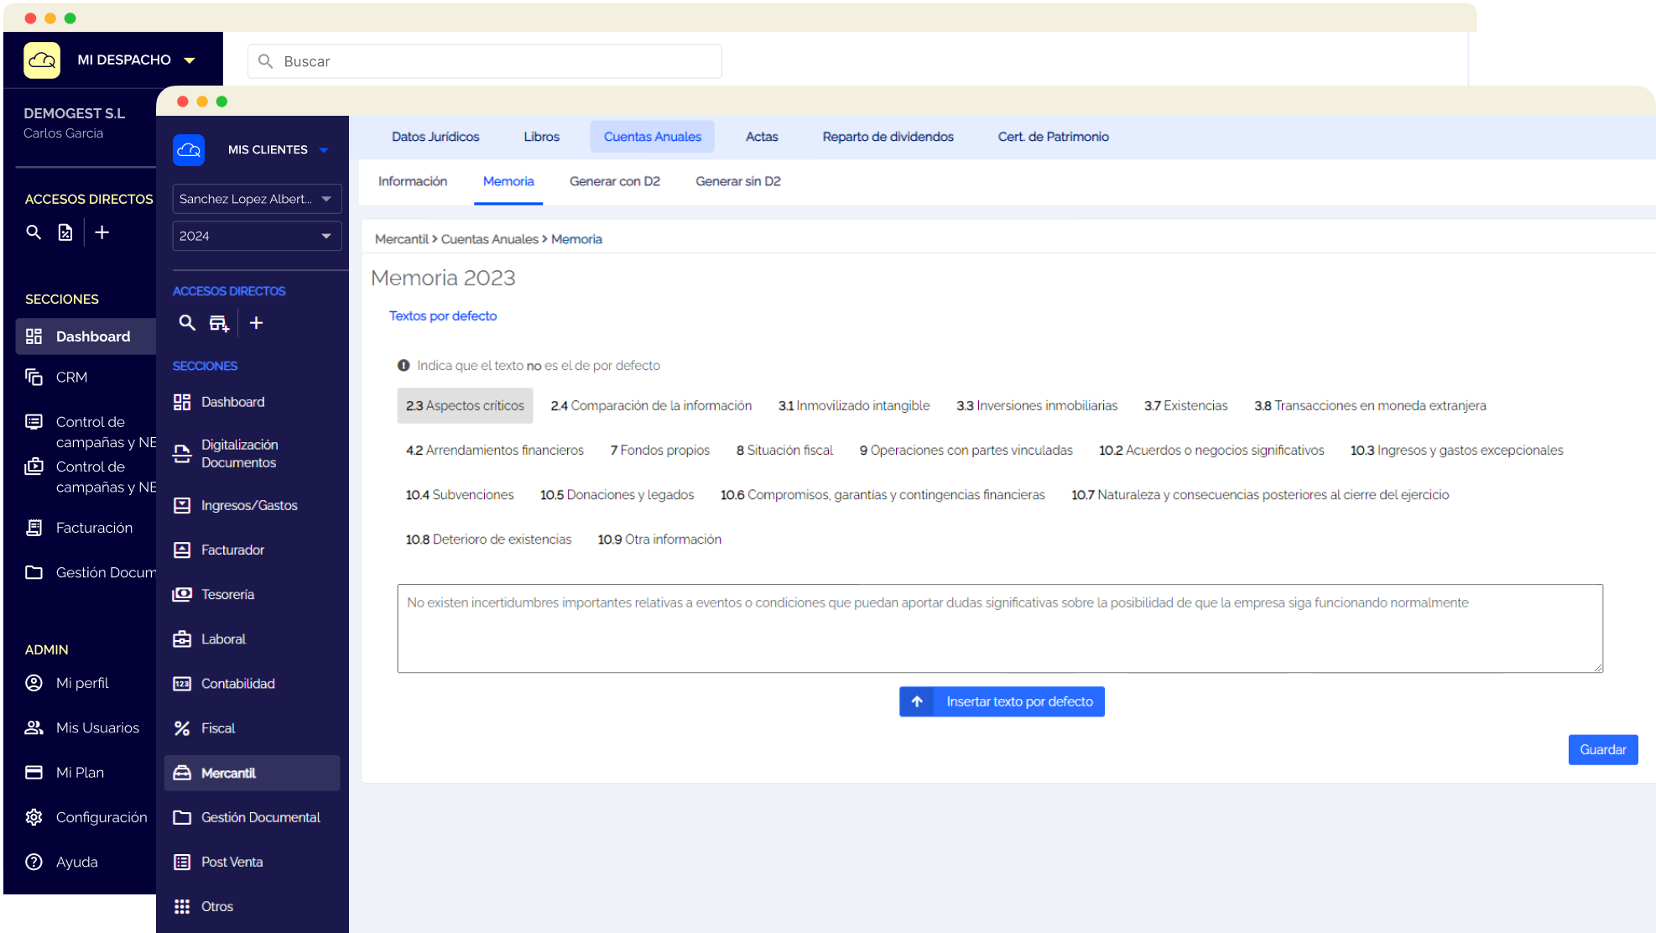This screenshot has height=933, width=1656.
Task: Click Insertar texto por defecto button
Action: 1002,701
